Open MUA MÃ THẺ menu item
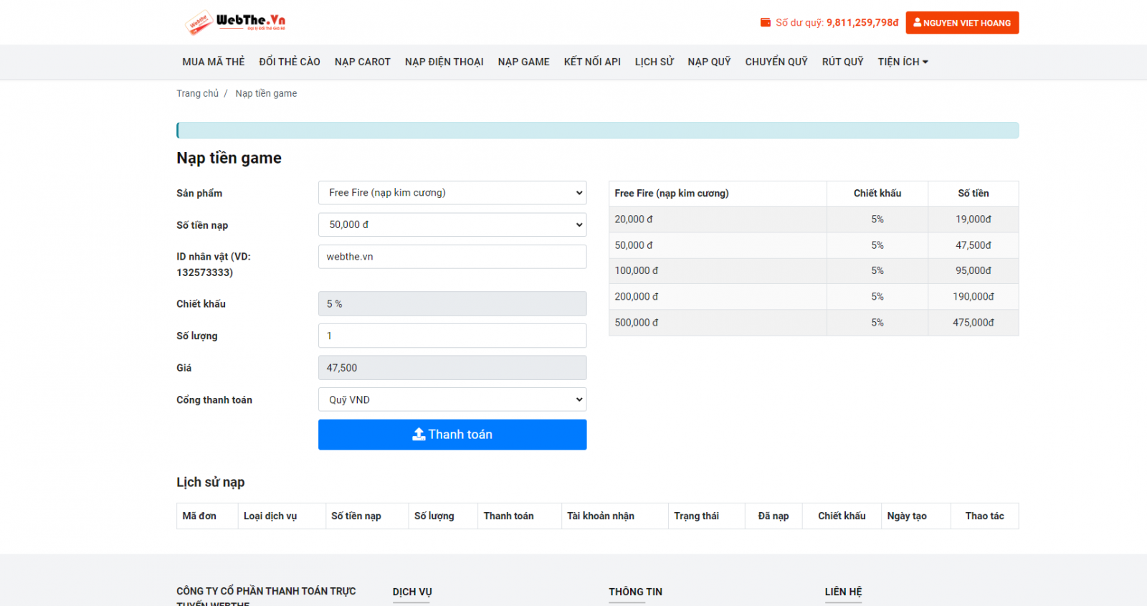1147x606 pixels. click(x=214, y=62)
